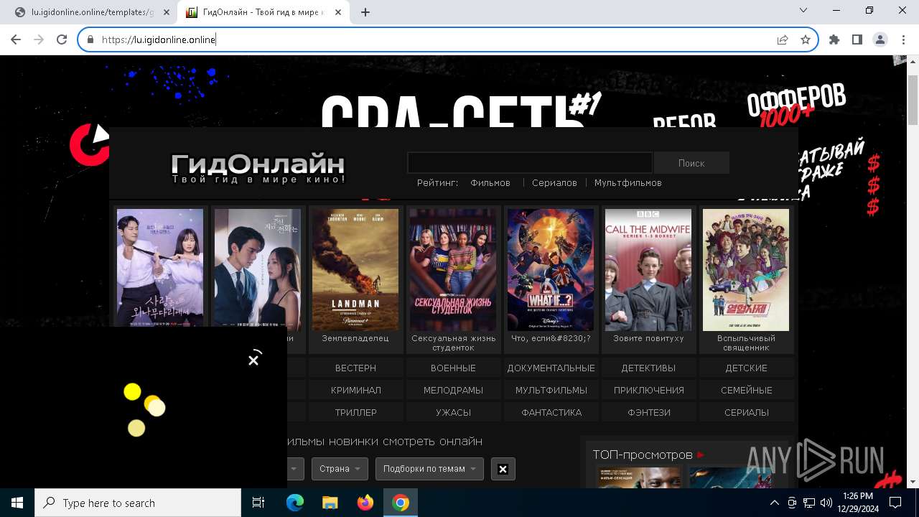Click the Windows taskbar search box
This screenshot has height=517, width=919.
[138, 503]
